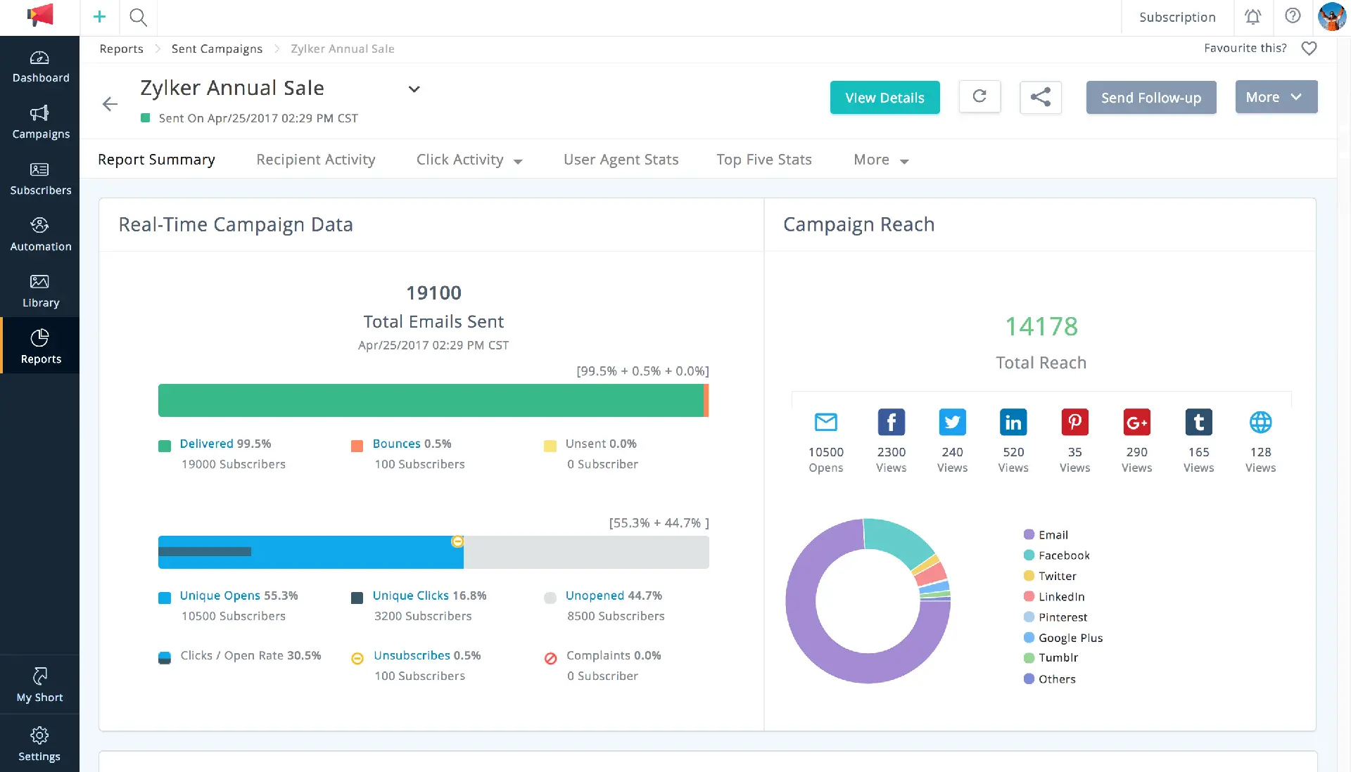Open Library in the sidebar
The width and height of the screenshot is (1351, 772).
click(x=40, y=292)
